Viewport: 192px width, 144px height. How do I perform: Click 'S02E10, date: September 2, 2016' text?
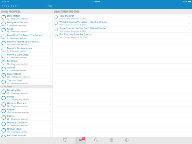(x=73, y=19)
